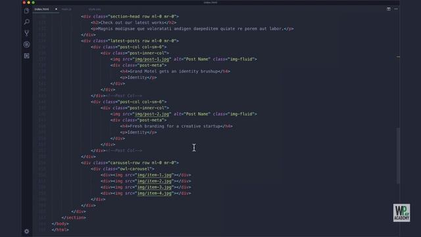
Task: Click 'Grand Motel gets an identity brushup' heading
Action: (x=174, y=71)
